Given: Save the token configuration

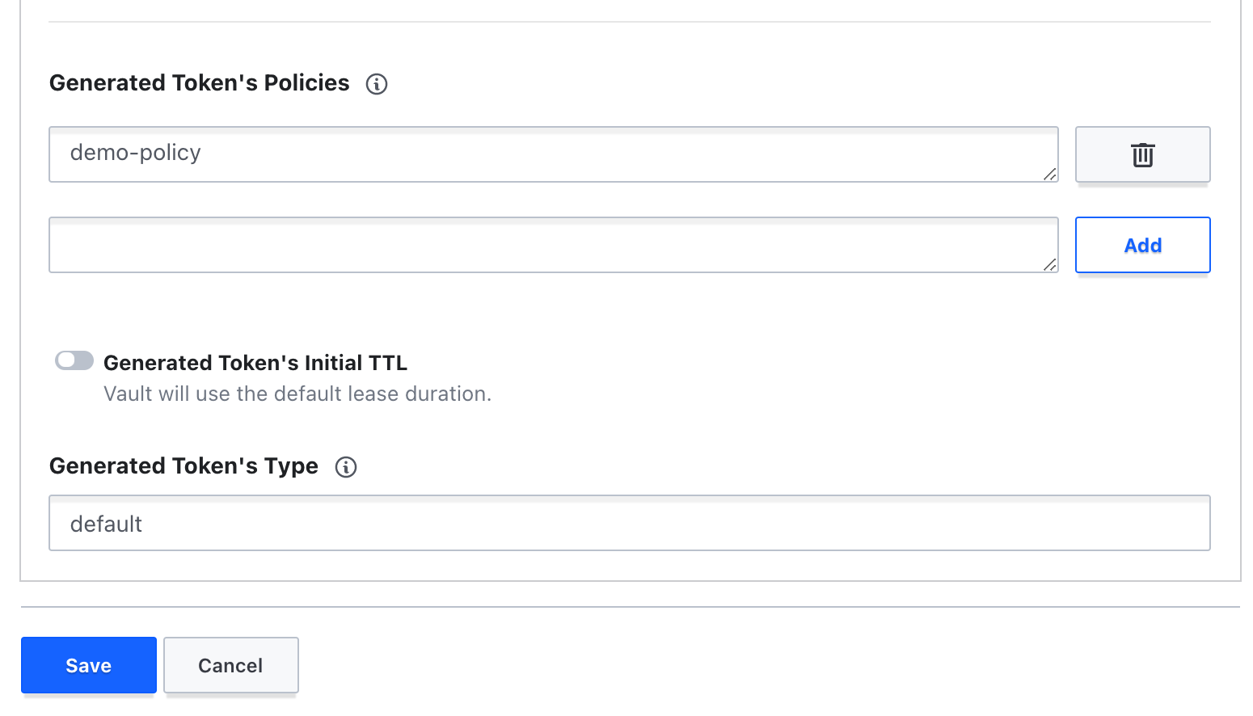Looking at the screenshot, I should tap(89, 665).
